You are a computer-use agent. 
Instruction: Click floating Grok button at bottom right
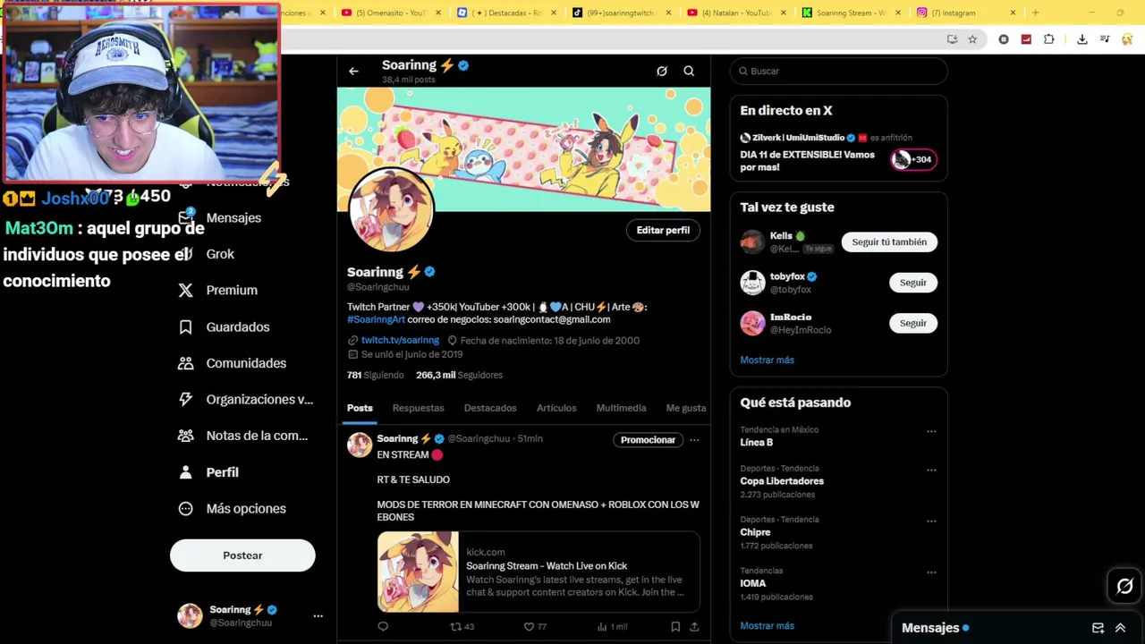tap(1124, 587)
